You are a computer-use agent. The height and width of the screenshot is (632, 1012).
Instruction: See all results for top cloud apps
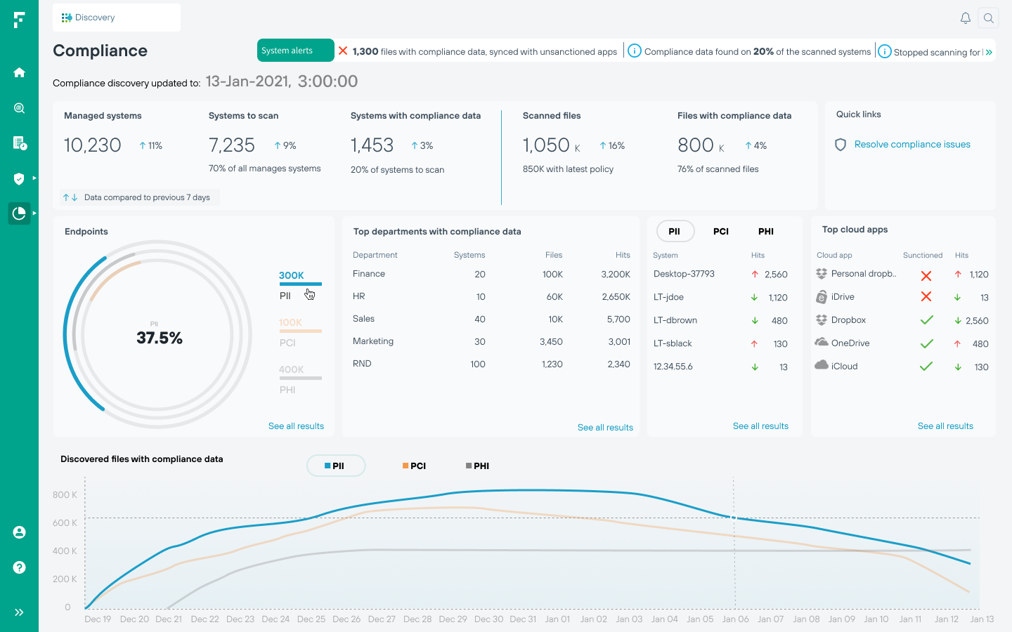[x=945, y=426]
